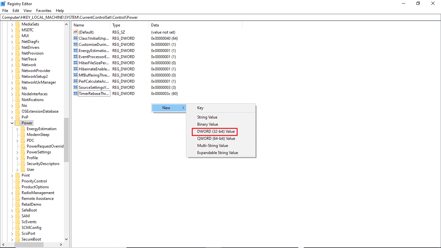The width and height of the screenshot is (441, 248).
Task: Click the HibernateEnable... value icon
Action: (x=76, y=69)
